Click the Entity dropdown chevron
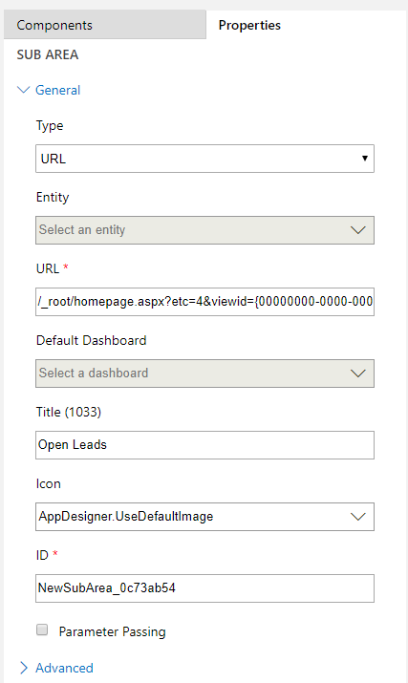Viewport: 408px width, 683px height. (358, 230)
